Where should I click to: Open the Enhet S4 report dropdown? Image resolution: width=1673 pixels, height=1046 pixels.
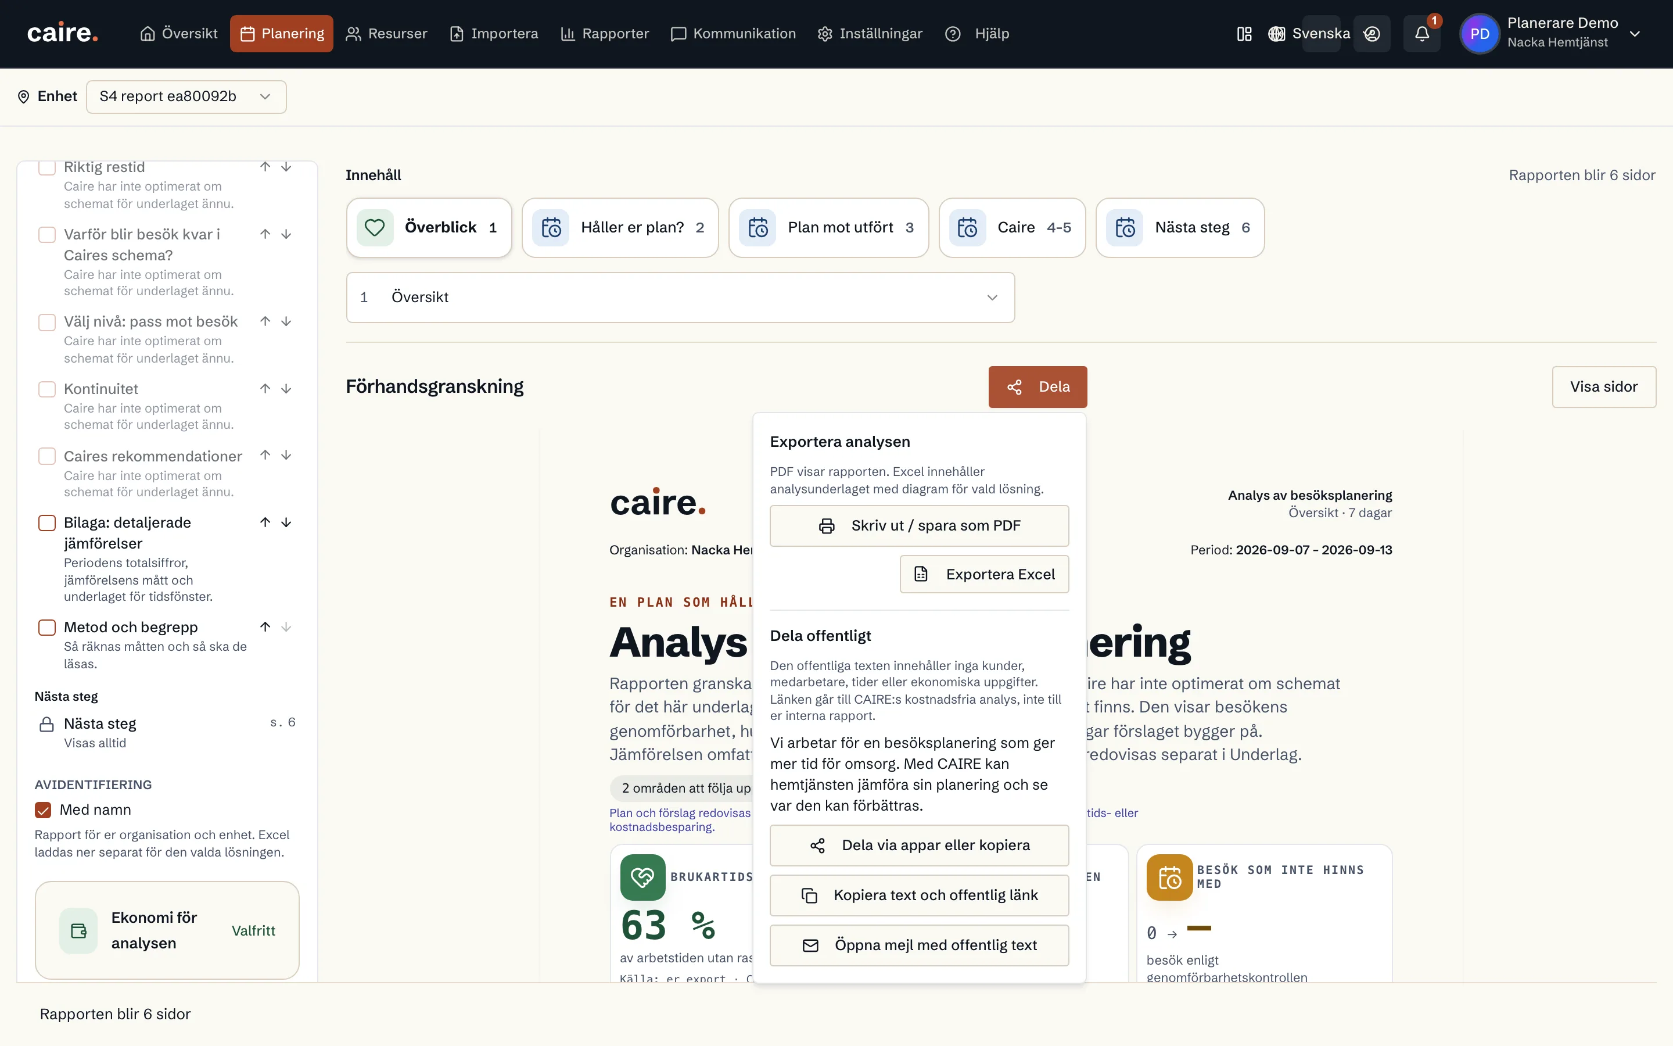[186, 97]
